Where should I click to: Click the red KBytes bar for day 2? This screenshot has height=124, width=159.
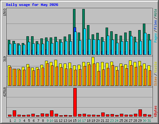click(14, 113)
